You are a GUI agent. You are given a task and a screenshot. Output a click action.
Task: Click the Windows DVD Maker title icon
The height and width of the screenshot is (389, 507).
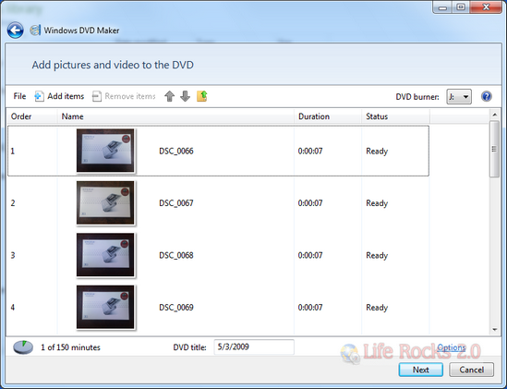point(35,30)
